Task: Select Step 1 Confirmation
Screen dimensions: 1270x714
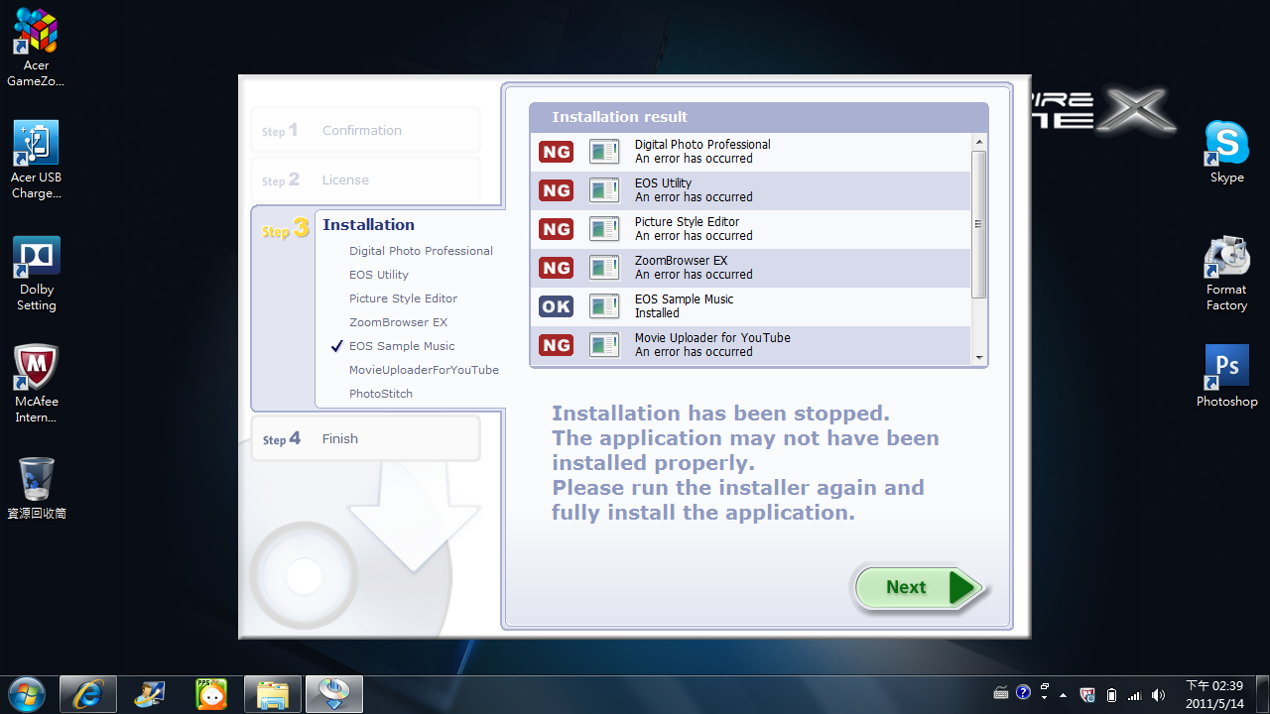Action: tap(365, 131)
